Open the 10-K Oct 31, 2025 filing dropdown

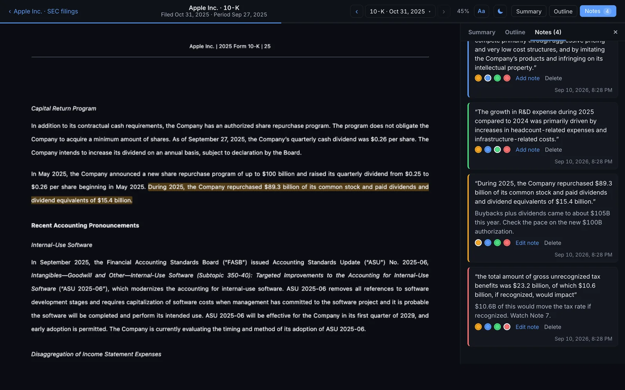(400, 11)
